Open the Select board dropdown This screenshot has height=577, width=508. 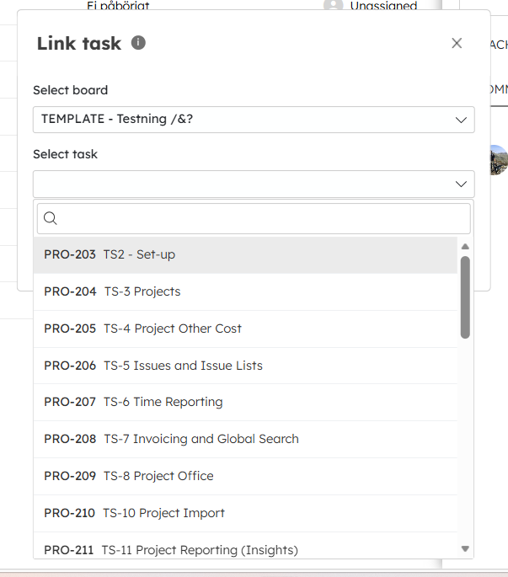254,120
